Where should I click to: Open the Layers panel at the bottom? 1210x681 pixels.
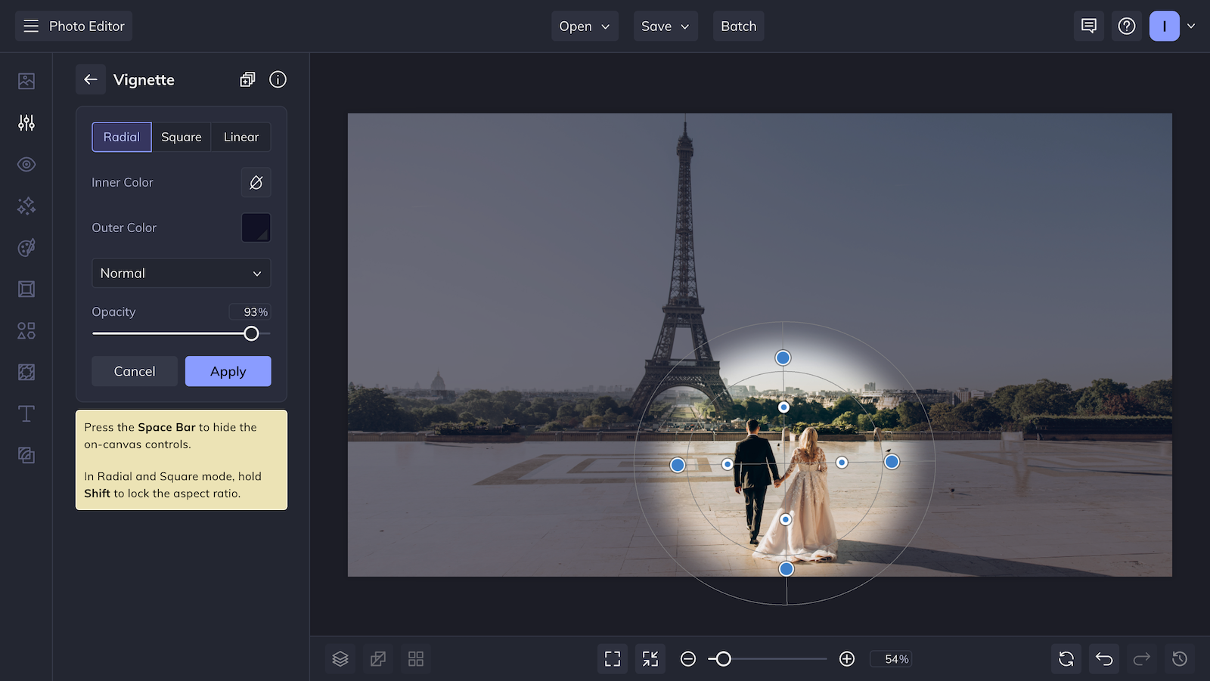(x=340, y=658)
